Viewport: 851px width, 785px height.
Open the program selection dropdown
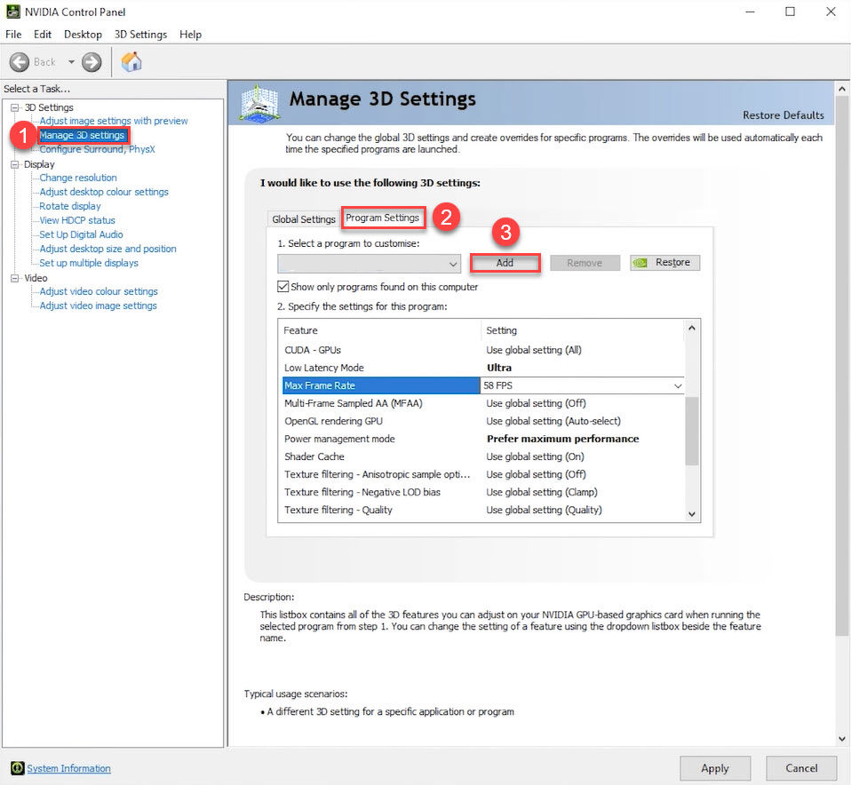click(x=452, y=264)
